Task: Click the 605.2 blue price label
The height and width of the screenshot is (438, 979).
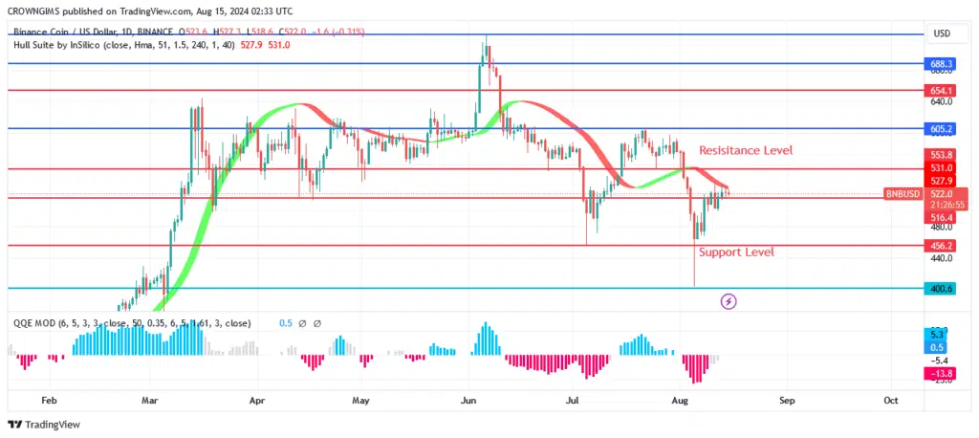Action: (943, 128)
